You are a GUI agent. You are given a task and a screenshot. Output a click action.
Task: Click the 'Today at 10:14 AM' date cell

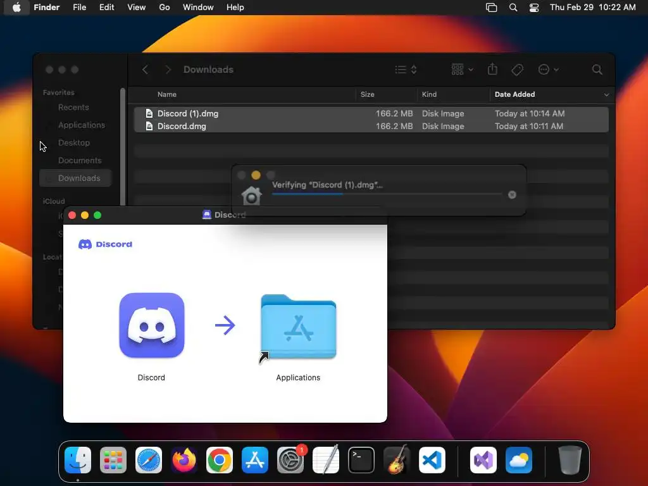point(530,114)
